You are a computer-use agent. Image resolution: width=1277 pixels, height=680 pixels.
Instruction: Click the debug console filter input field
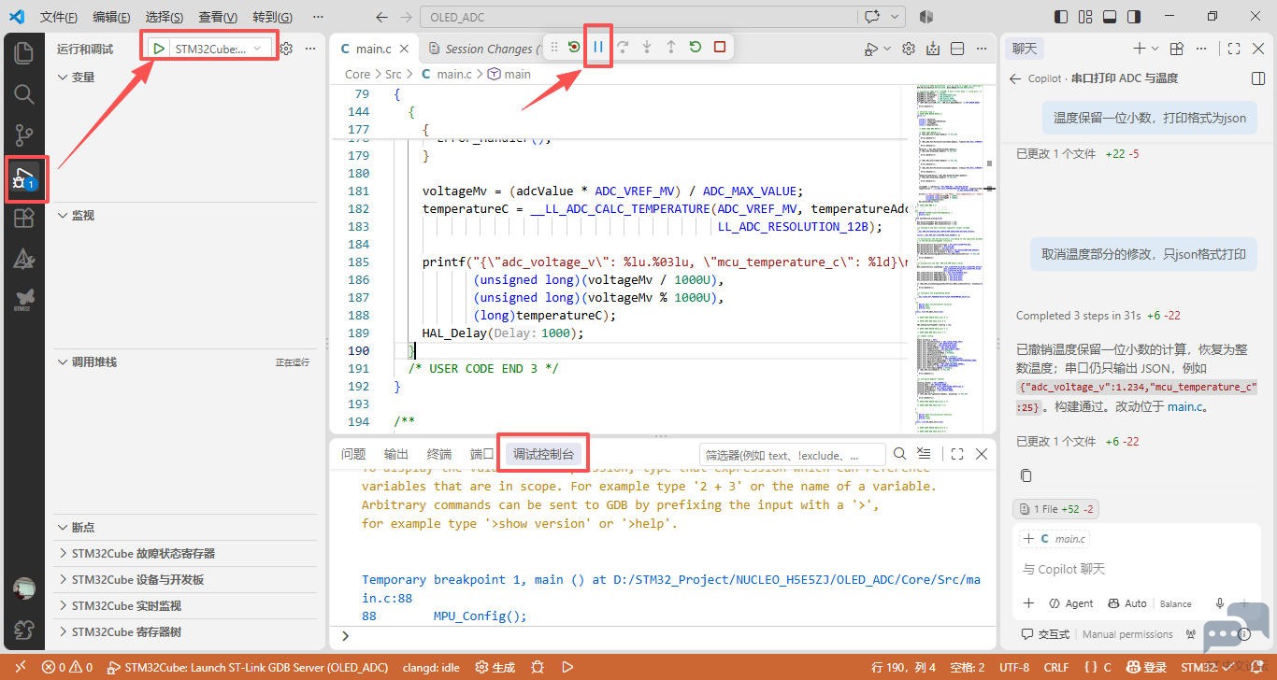tap(793, 455)
